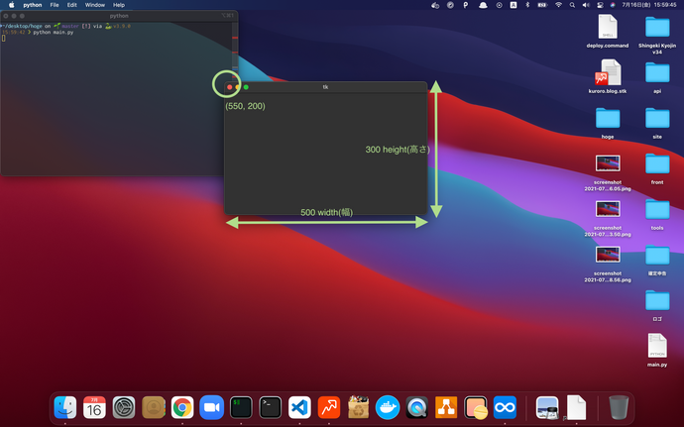Select the hoge folder on desktop
Screen dimensions: 684x427
click(608, 118)
